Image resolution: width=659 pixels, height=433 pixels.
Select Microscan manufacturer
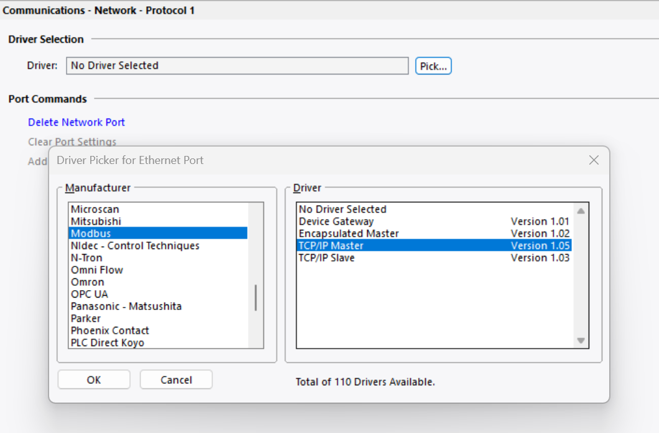coord(95,209)
